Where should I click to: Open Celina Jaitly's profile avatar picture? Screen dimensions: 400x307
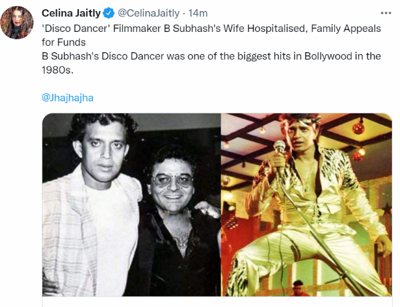click(17, 23)
